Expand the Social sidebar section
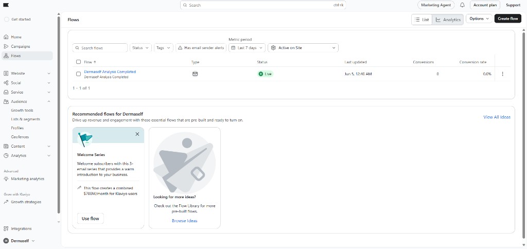The width and height of the screenshot is (527, 249). [49, 83]
